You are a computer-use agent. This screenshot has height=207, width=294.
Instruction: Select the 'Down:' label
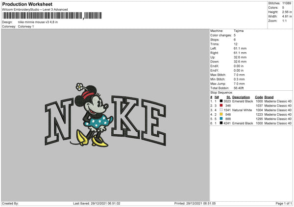pyautogui.click(x=215, y=62)
